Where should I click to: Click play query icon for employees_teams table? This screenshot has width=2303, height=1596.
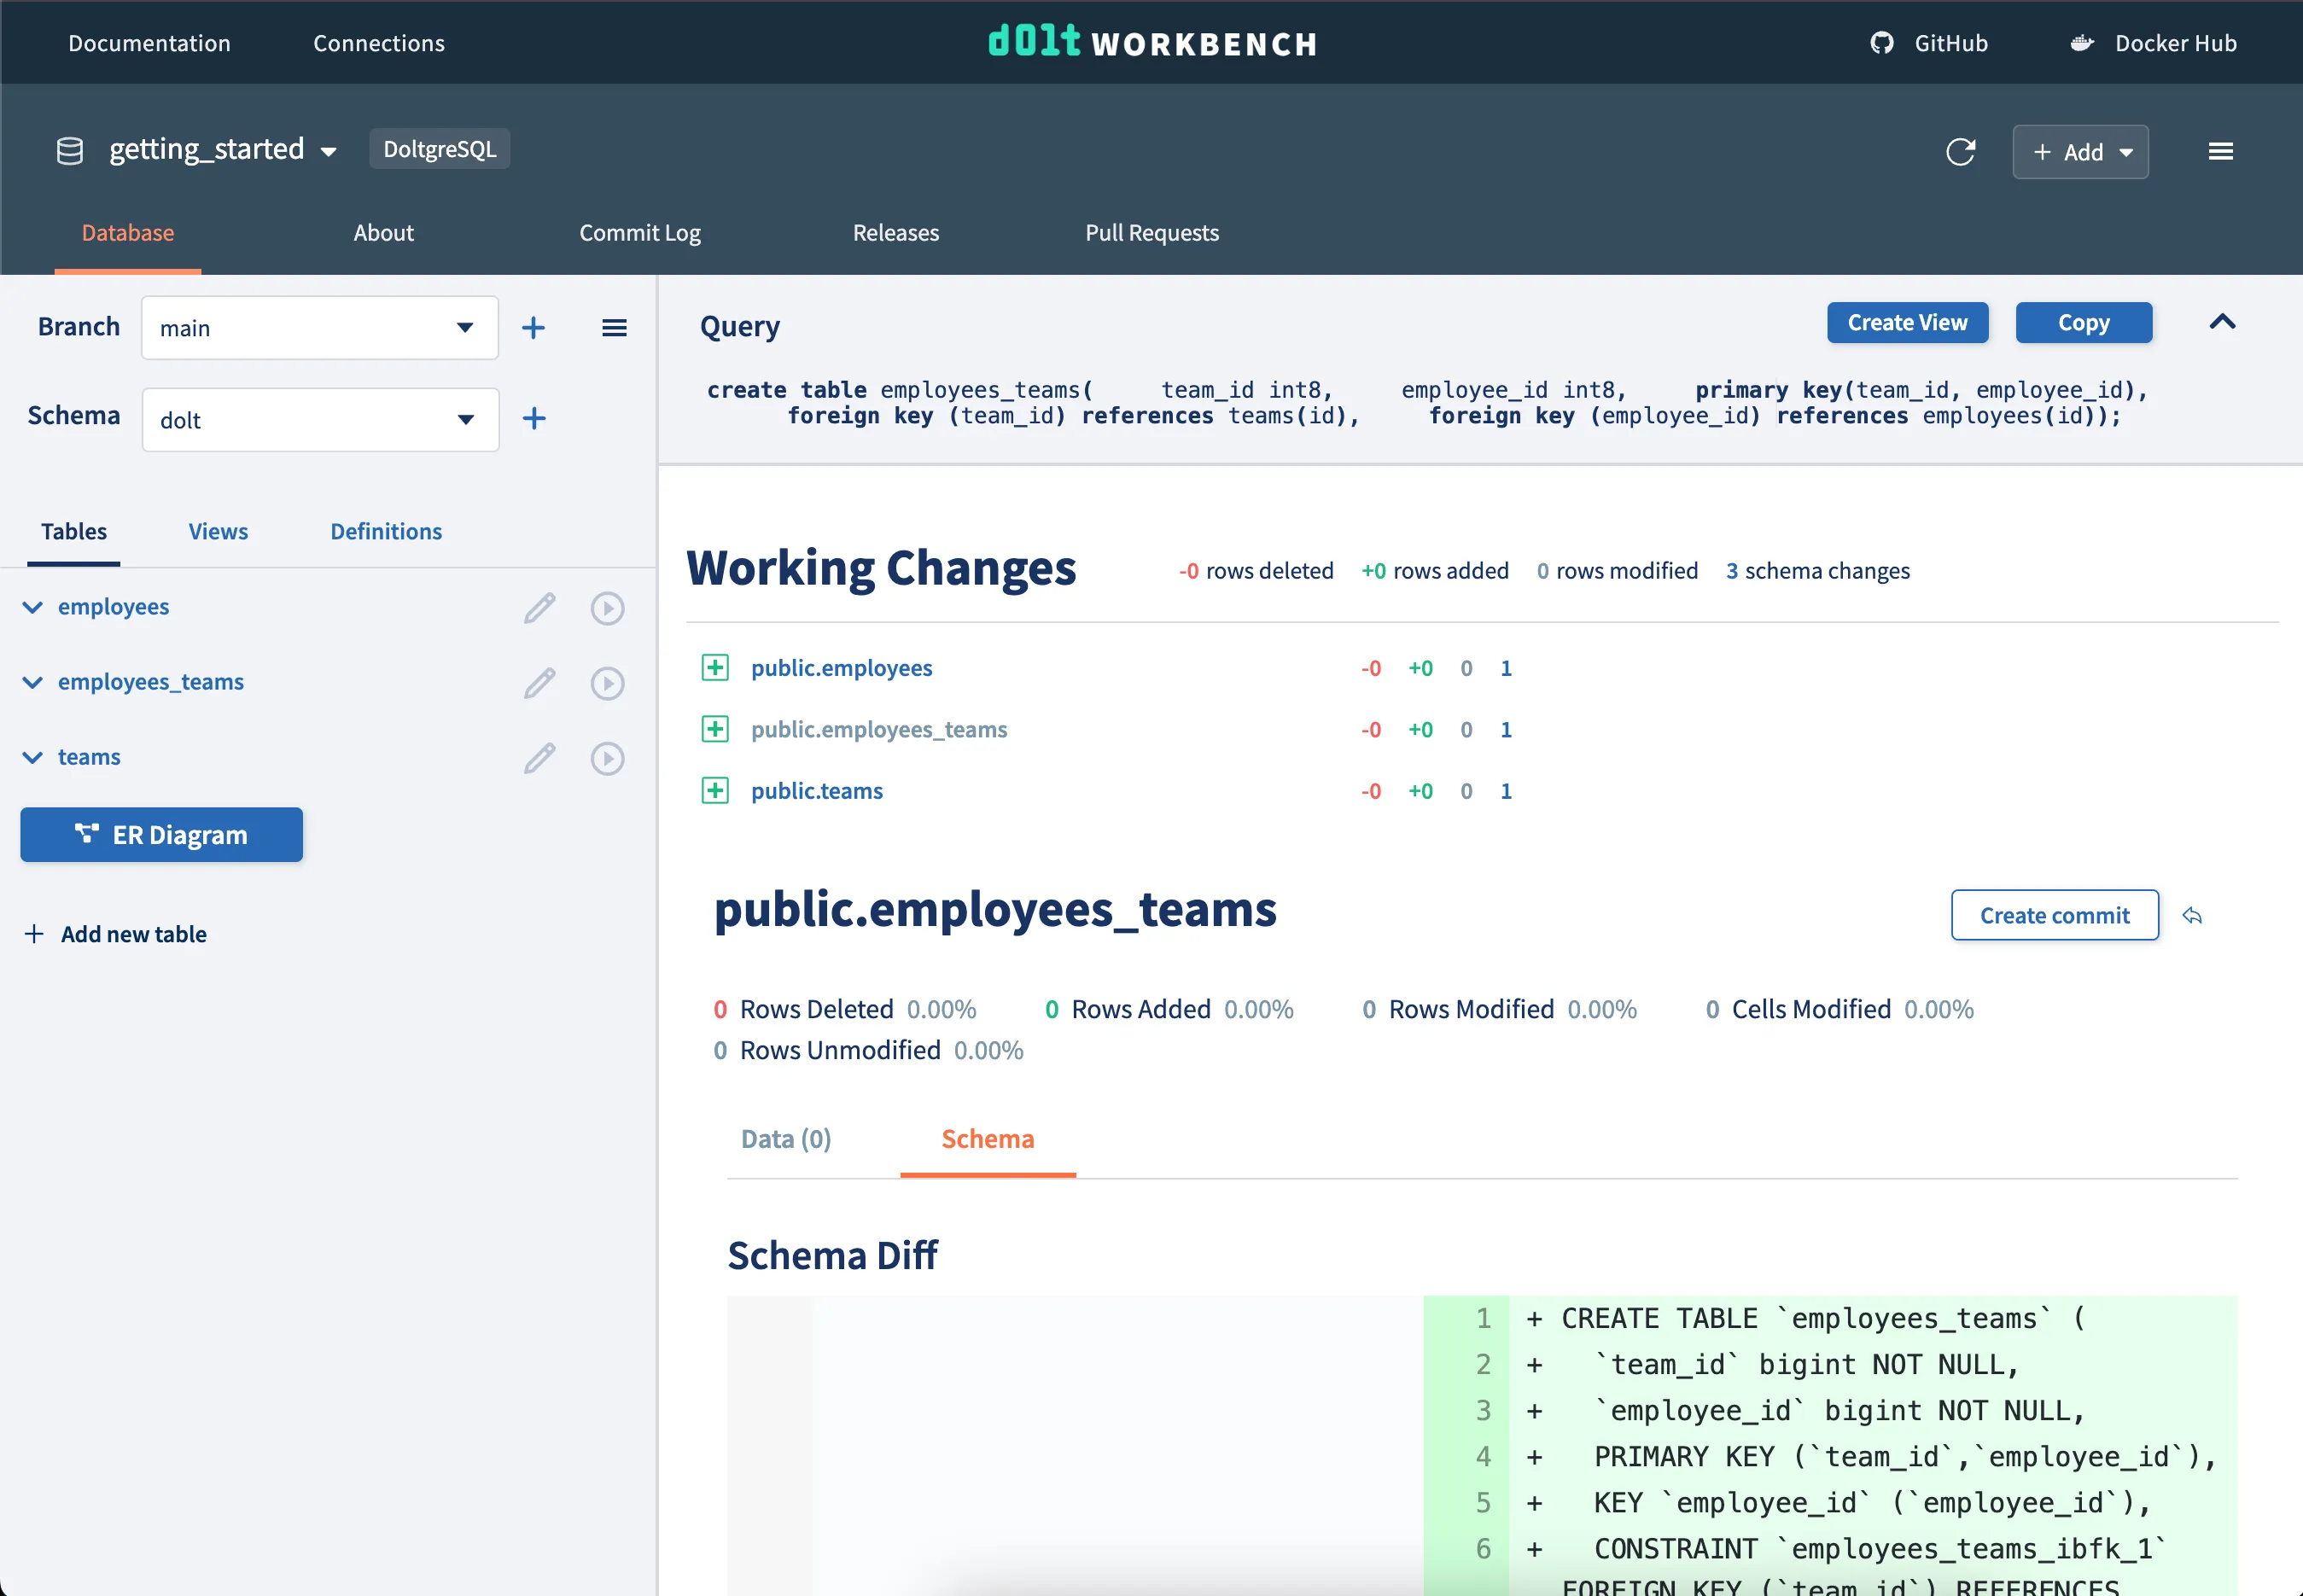607,683
